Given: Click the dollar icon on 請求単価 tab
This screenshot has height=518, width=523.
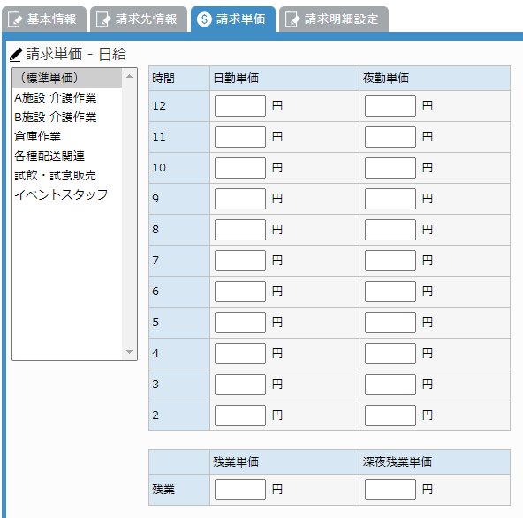Looking at the screenshot, I should click(204, 19).
